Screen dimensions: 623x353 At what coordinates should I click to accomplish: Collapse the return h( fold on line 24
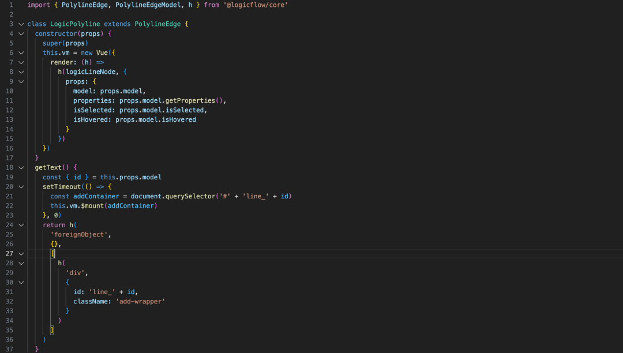(x=21, y=225)
